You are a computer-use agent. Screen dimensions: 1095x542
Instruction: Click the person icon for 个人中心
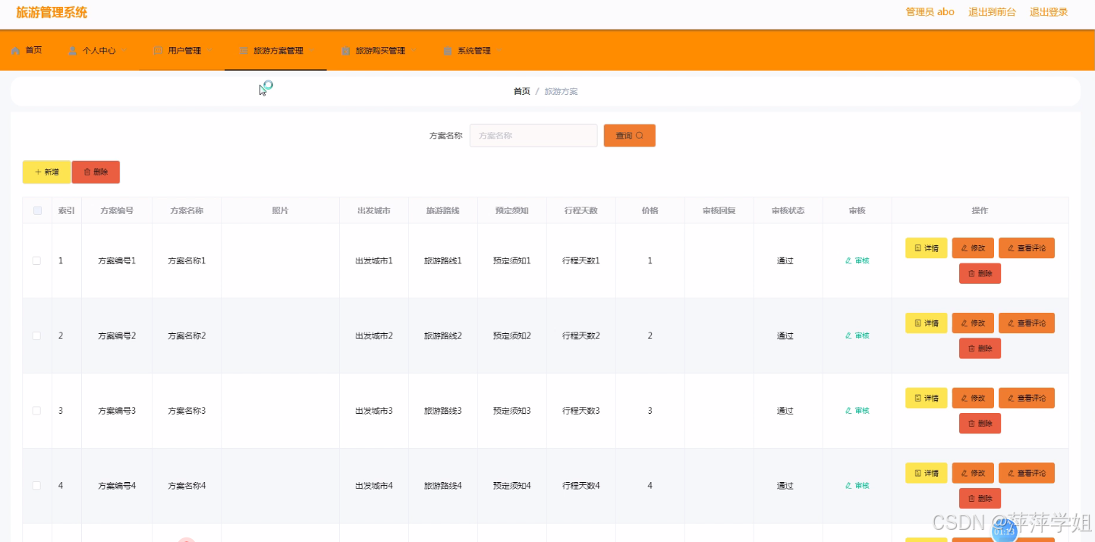pos(73,51)
